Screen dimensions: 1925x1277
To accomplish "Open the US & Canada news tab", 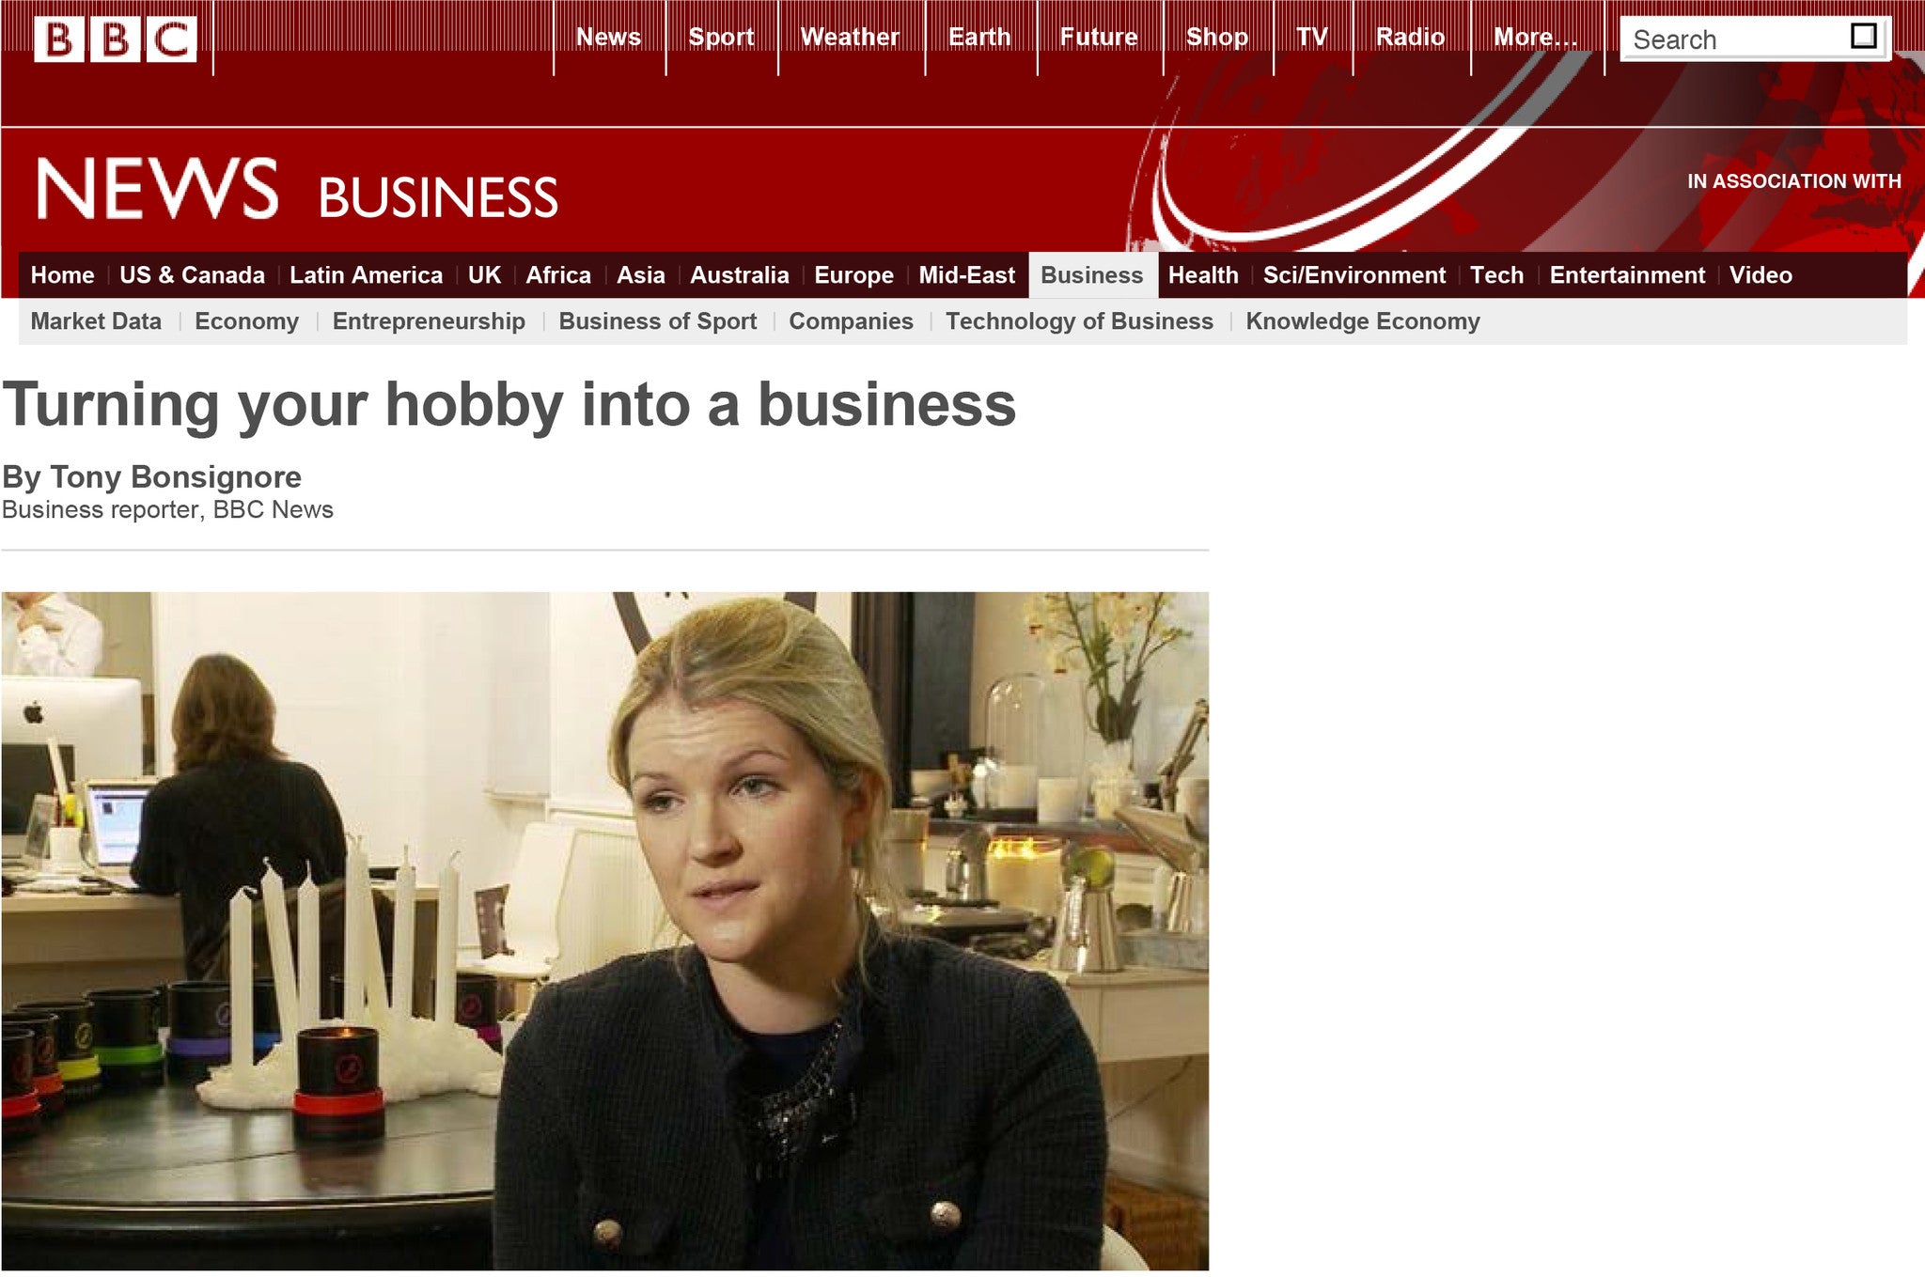I will [x=192, y=275].
